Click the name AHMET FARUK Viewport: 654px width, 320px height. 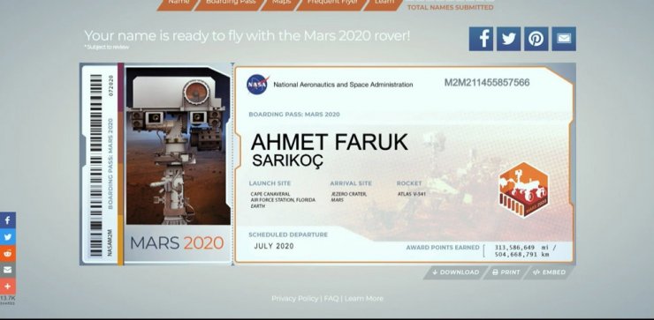329,142
